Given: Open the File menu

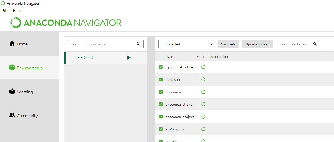Looking at the screenshot, I should [5, 11].
